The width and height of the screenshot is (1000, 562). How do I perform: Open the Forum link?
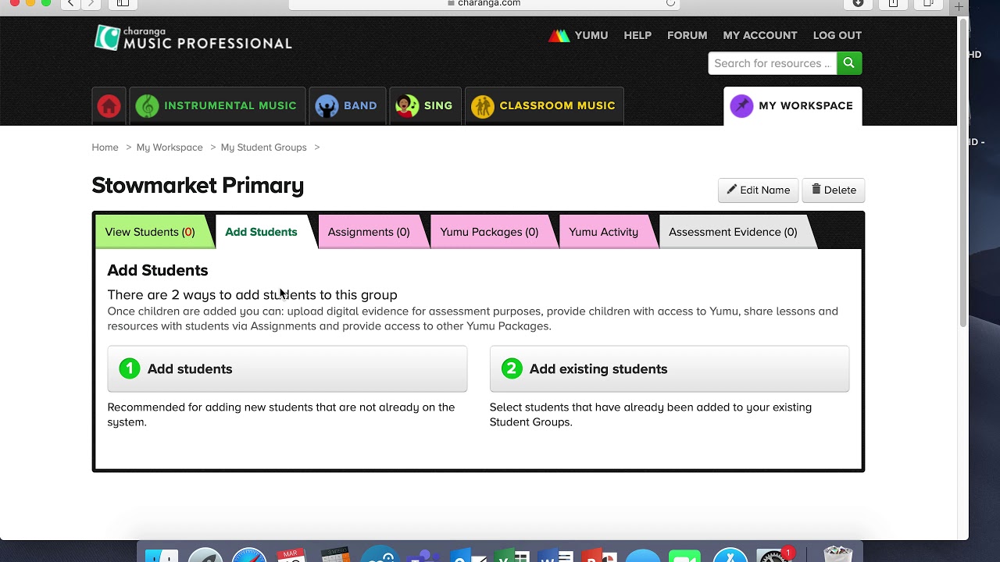tap(687, 35)
